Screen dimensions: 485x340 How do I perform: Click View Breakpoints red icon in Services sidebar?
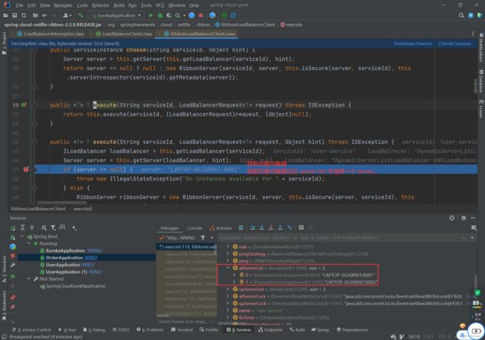pos(13,297)
